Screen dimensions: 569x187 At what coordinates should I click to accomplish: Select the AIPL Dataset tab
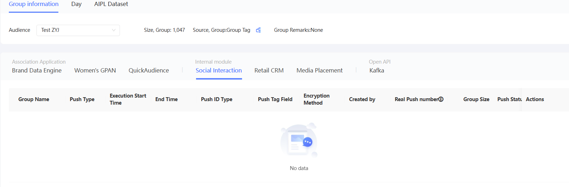click(111, 4)
